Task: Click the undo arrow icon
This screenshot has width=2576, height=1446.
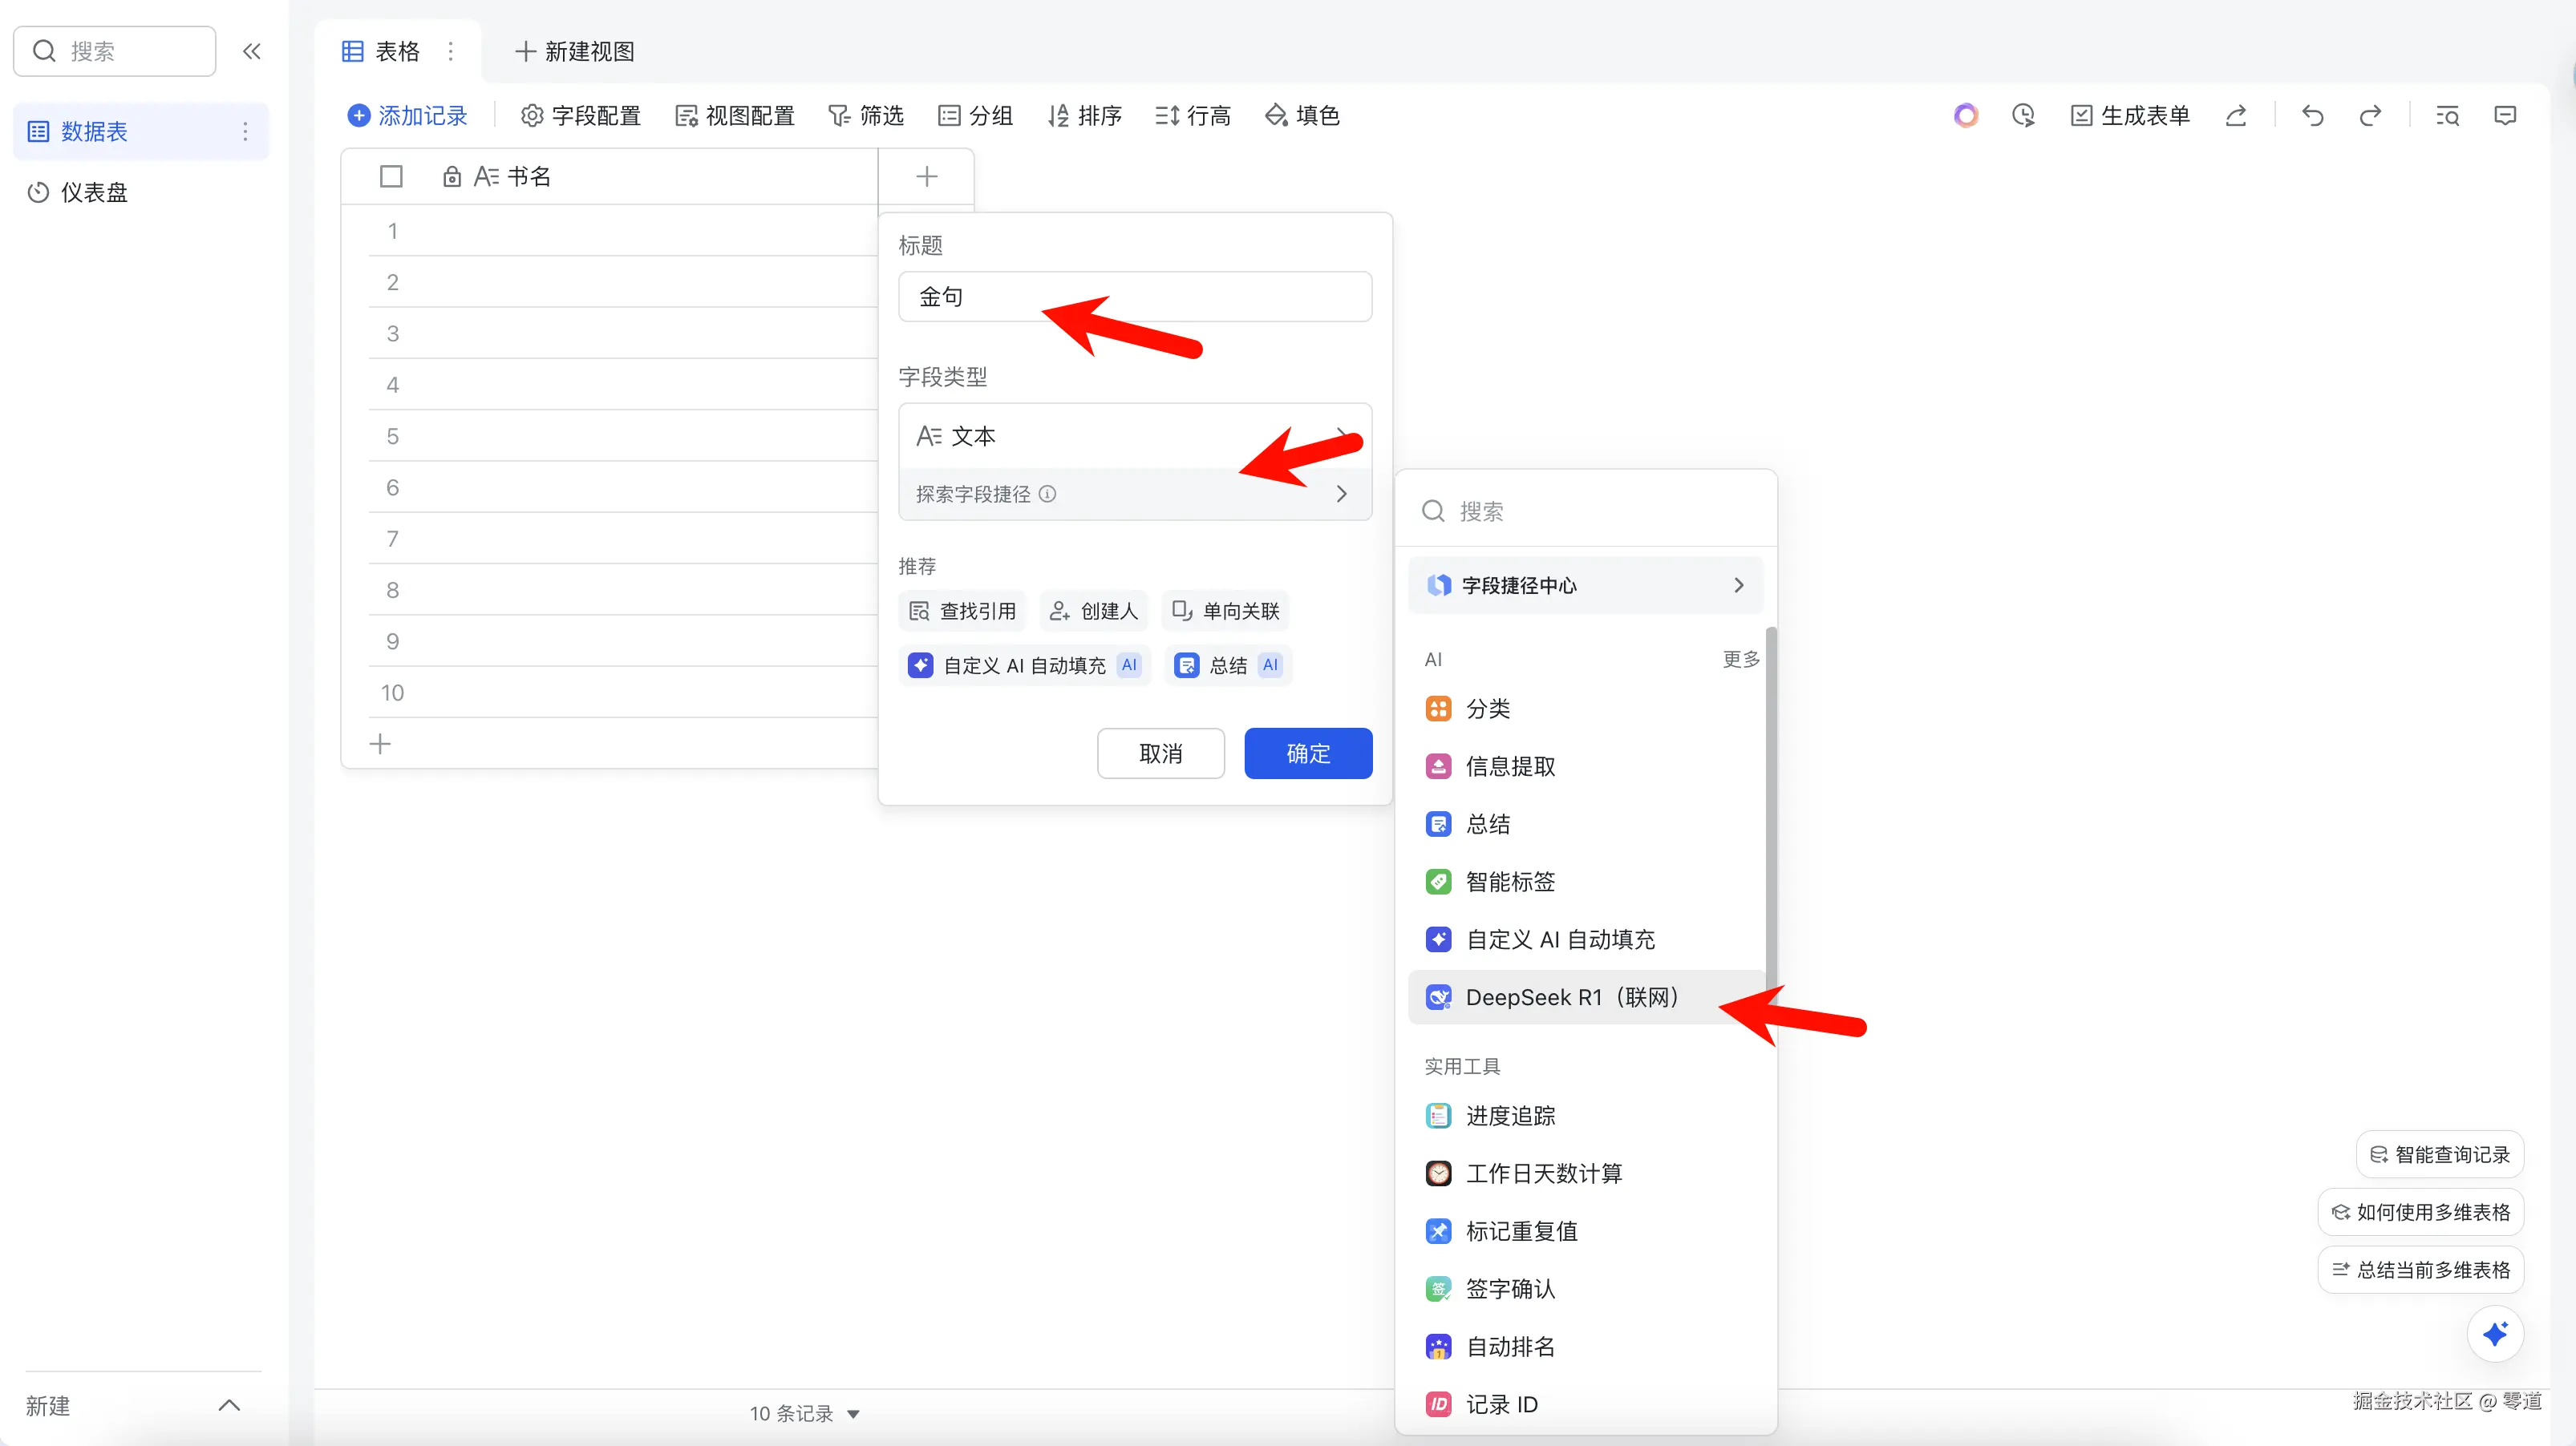Action: click(2312, 116)
